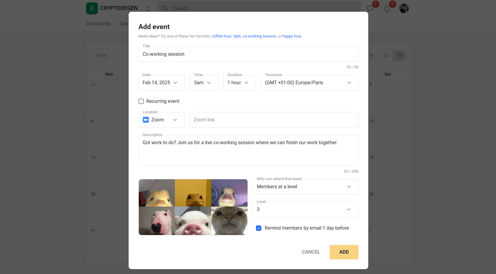Click the chat messages icon
Viewport: 496px width, 274px height.
pos(370,8)
